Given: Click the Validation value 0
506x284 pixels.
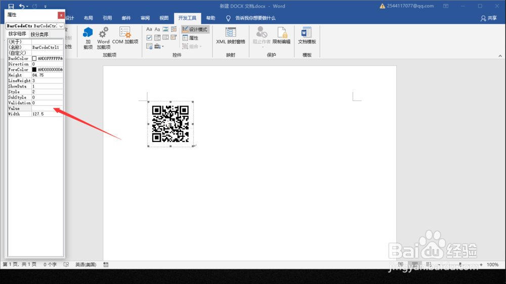Looking at the screenshot, I should (47, 103).
